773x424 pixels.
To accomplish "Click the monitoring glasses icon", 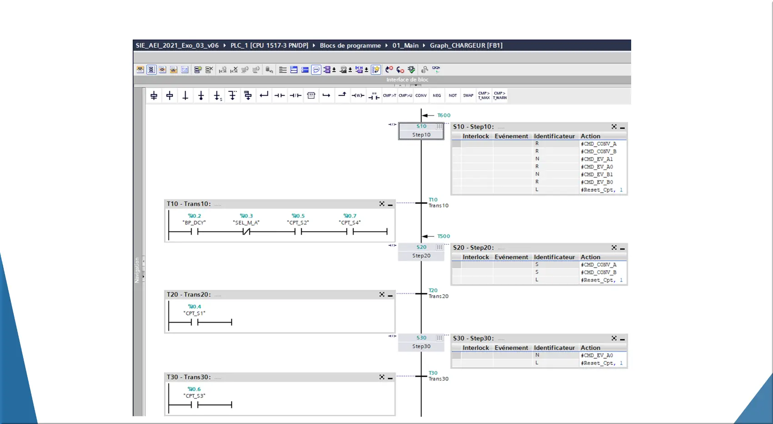I will coord(436,69).
